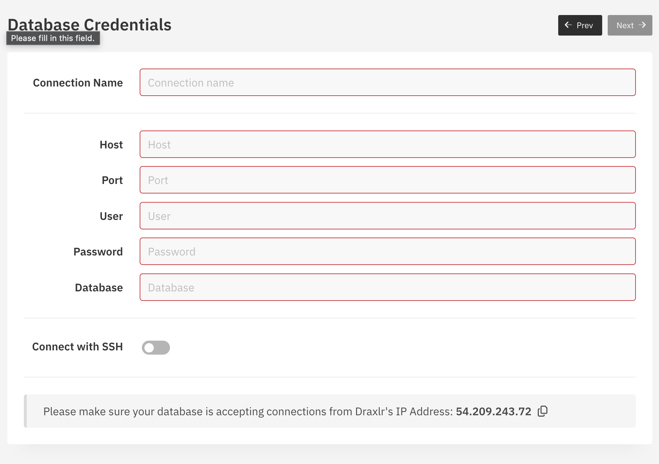Click the Port input field
Viewport: 659px width, 464px height.
(x=387, y=180)
